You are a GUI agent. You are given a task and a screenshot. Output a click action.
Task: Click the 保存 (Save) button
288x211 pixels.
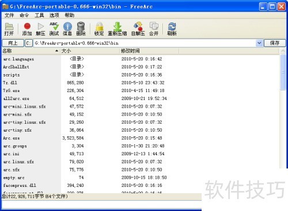point(275,43)
